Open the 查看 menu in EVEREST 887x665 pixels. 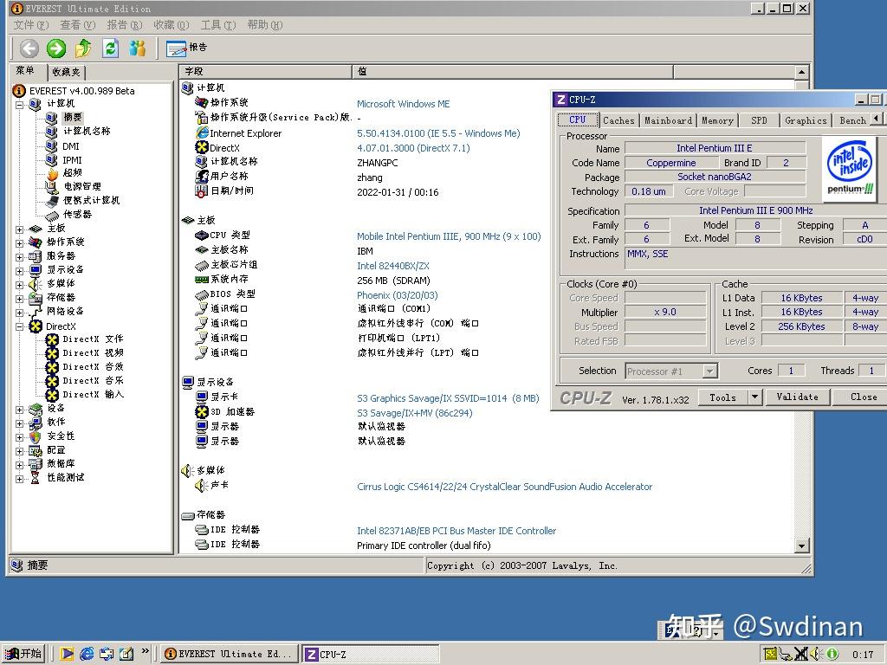pyautogui.click(x=78, y=25)
